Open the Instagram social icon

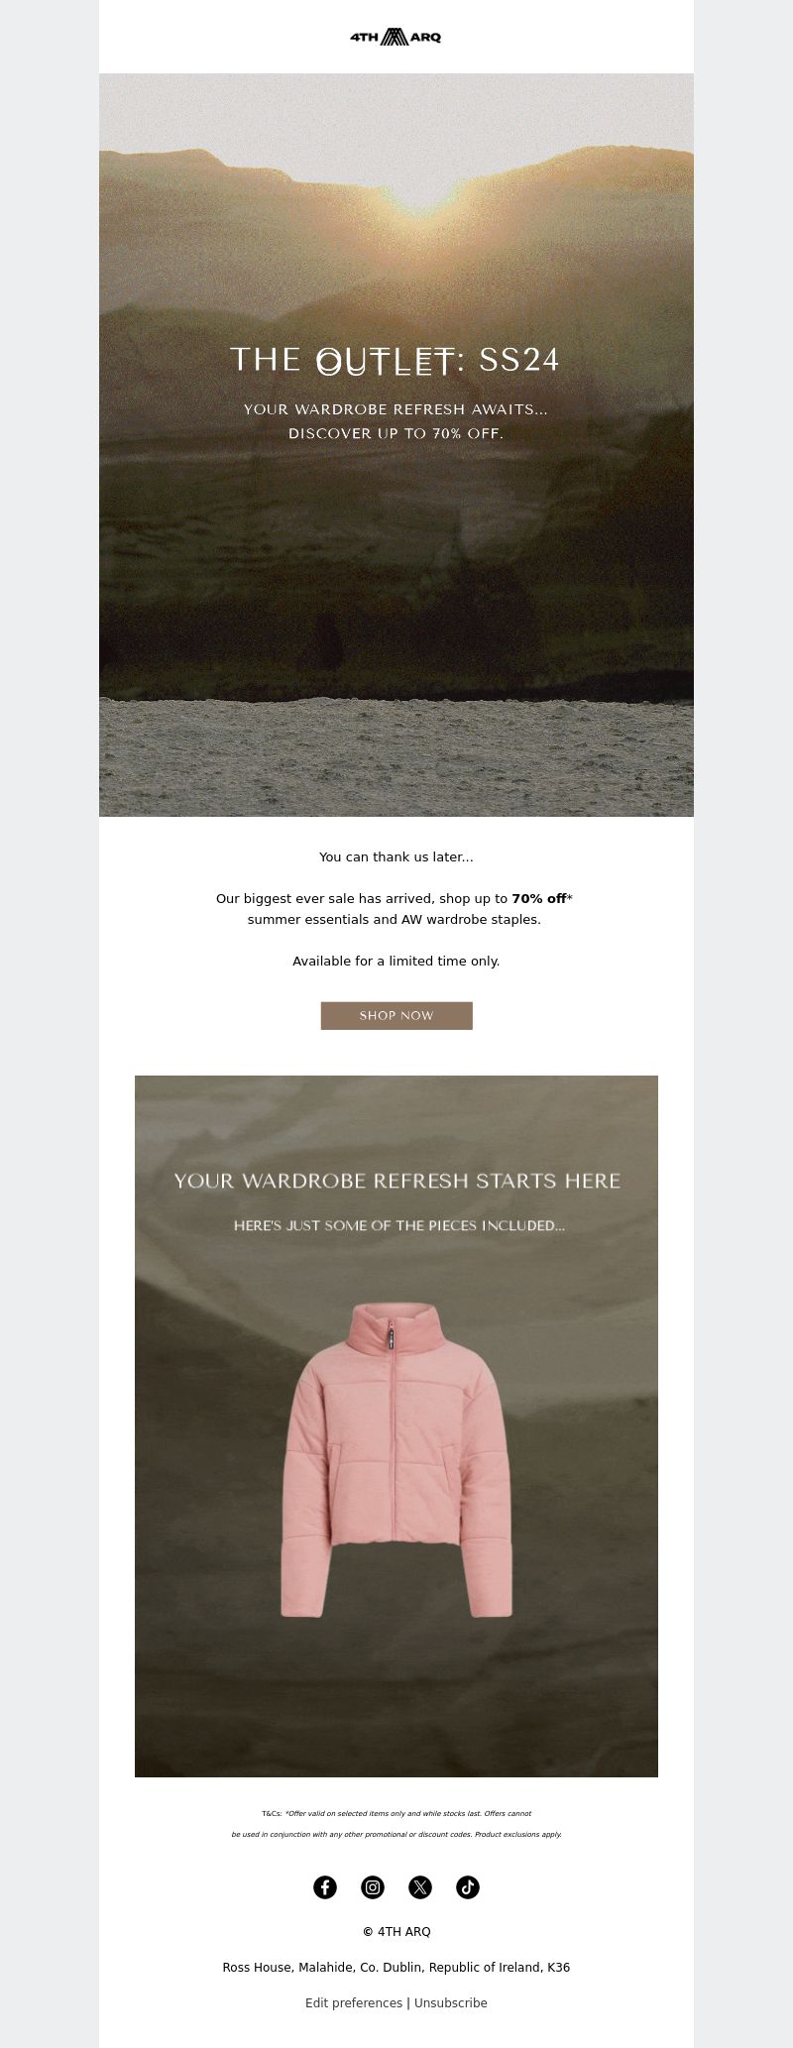(373, 1887)
